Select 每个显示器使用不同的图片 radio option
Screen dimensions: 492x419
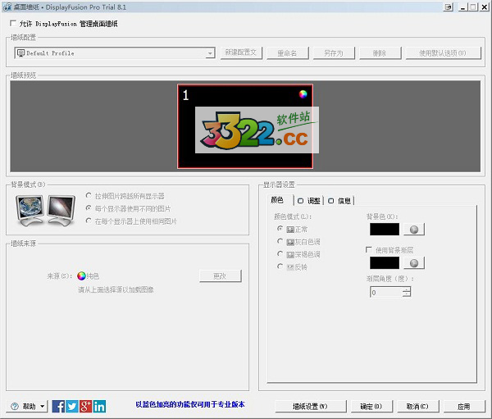click(89, 208)
